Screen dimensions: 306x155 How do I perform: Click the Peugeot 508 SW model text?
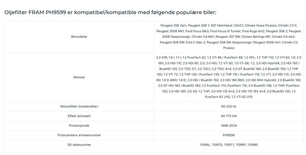coord(171,42)
